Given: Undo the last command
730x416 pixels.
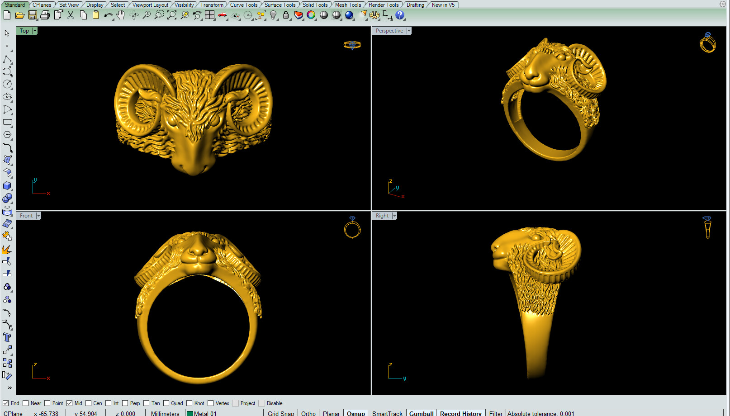Looking at the screenshot, I should (109, 15).
